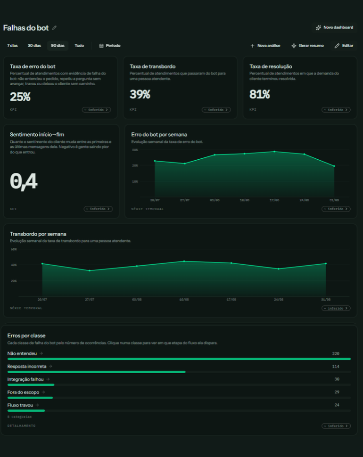
Task: Click the pencil icon next to Falhas do bot title
Action: (x=54, y=28)
